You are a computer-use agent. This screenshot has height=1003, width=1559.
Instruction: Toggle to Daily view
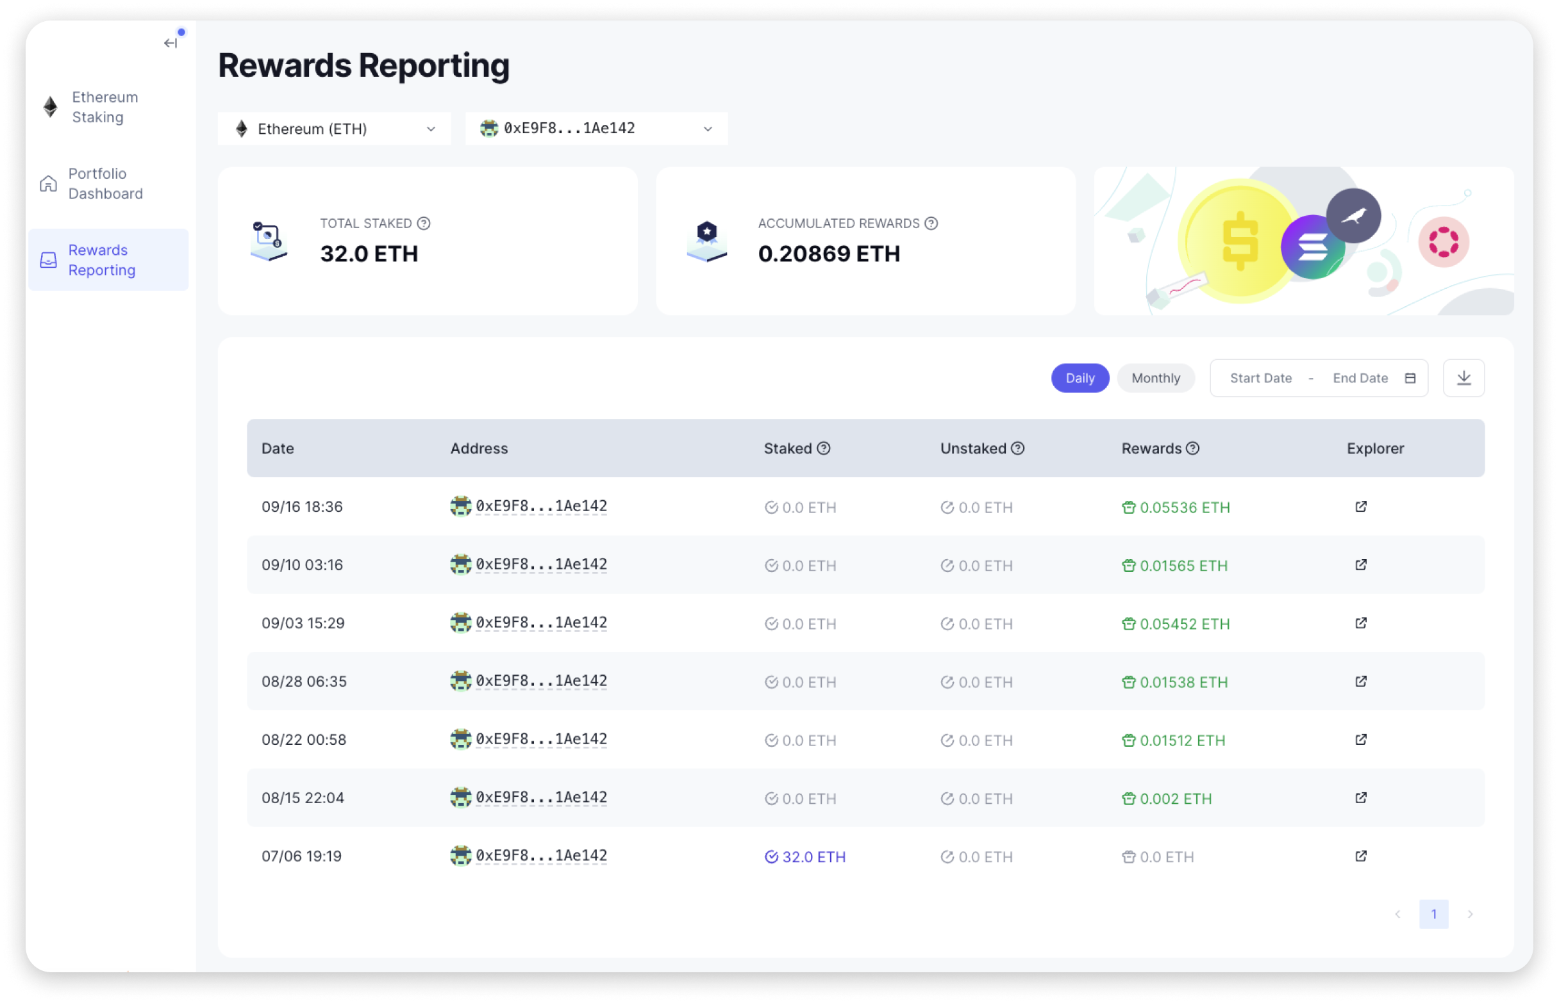click(1077, 377)
